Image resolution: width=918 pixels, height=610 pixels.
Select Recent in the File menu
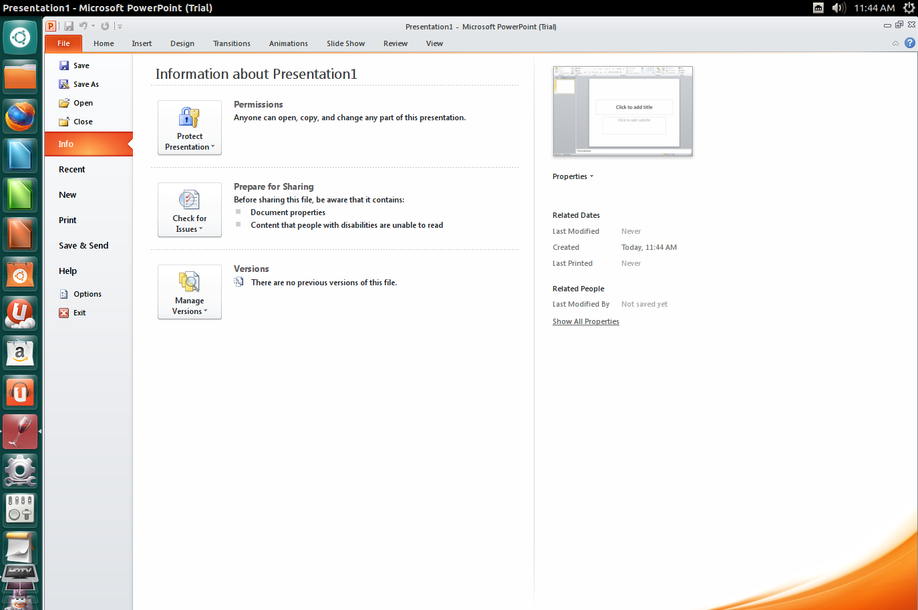pos(71,169)
